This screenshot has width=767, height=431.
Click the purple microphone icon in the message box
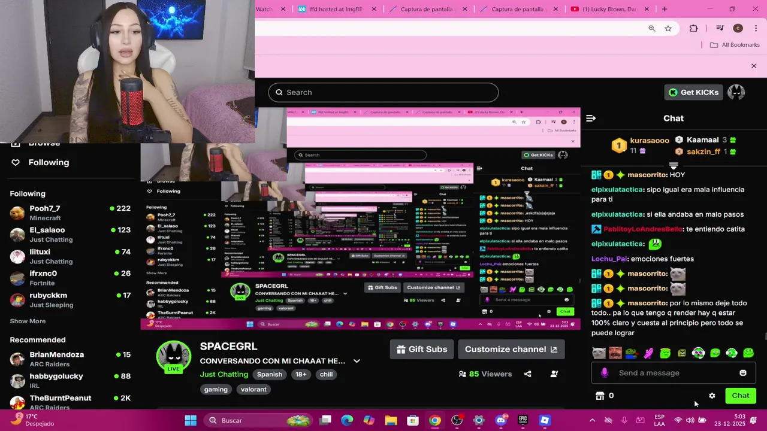604,373
